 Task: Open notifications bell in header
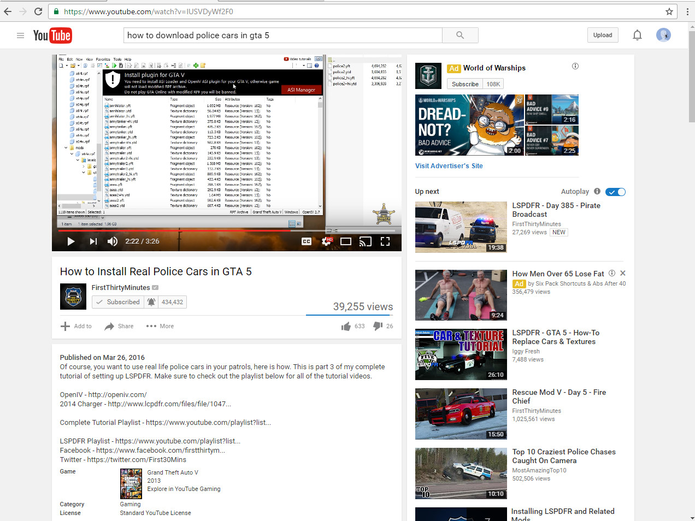tap(637, 35)
